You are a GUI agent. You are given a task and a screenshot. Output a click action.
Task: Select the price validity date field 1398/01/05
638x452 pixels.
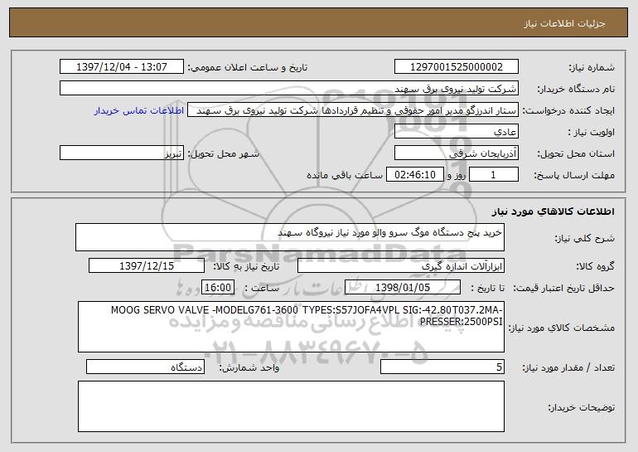click(x=403, y=288)
